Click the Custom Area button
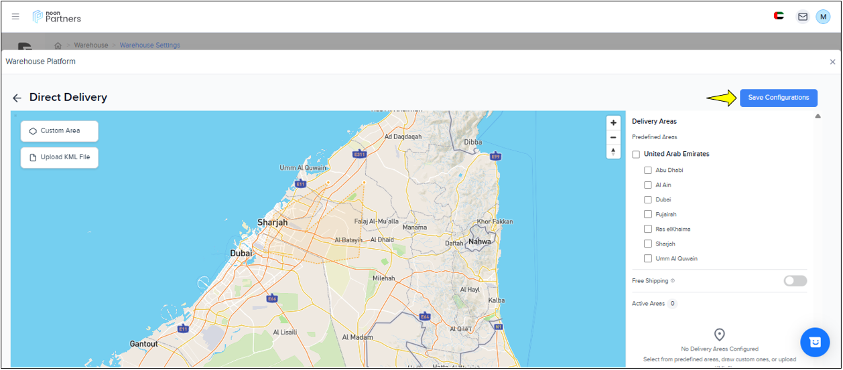 coord(60,131)
